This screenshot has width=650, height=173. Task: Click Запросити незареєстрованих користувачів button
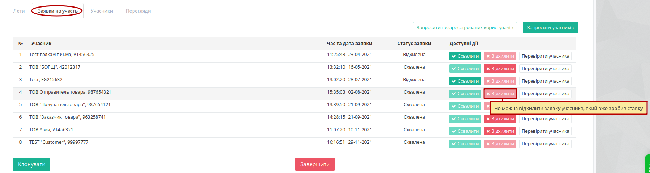click(465, 28)
